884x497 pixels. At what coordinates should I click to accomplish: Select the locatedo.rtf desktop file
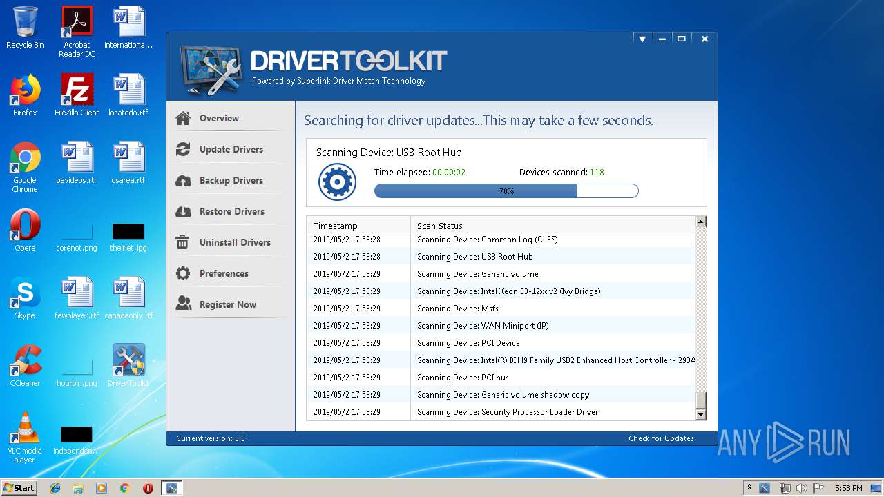(128, 96)
